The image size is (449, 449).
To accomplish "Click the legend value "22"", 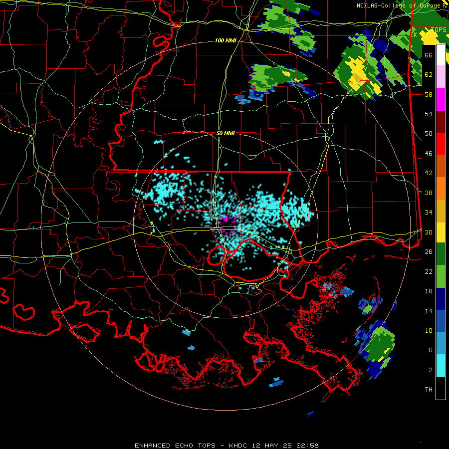I will tap(429, 272).
